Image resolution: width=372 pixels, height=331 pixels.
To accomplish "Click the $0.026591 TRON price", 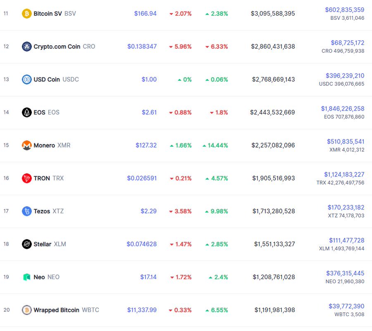I will [x=142, y=178].
